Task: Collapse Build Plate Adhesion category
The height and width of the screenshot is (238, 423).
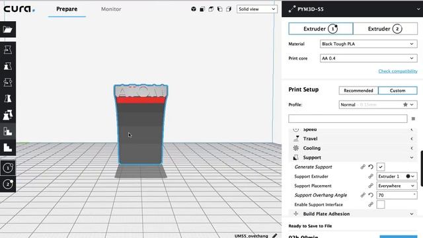Action: [x=353, y=214]
